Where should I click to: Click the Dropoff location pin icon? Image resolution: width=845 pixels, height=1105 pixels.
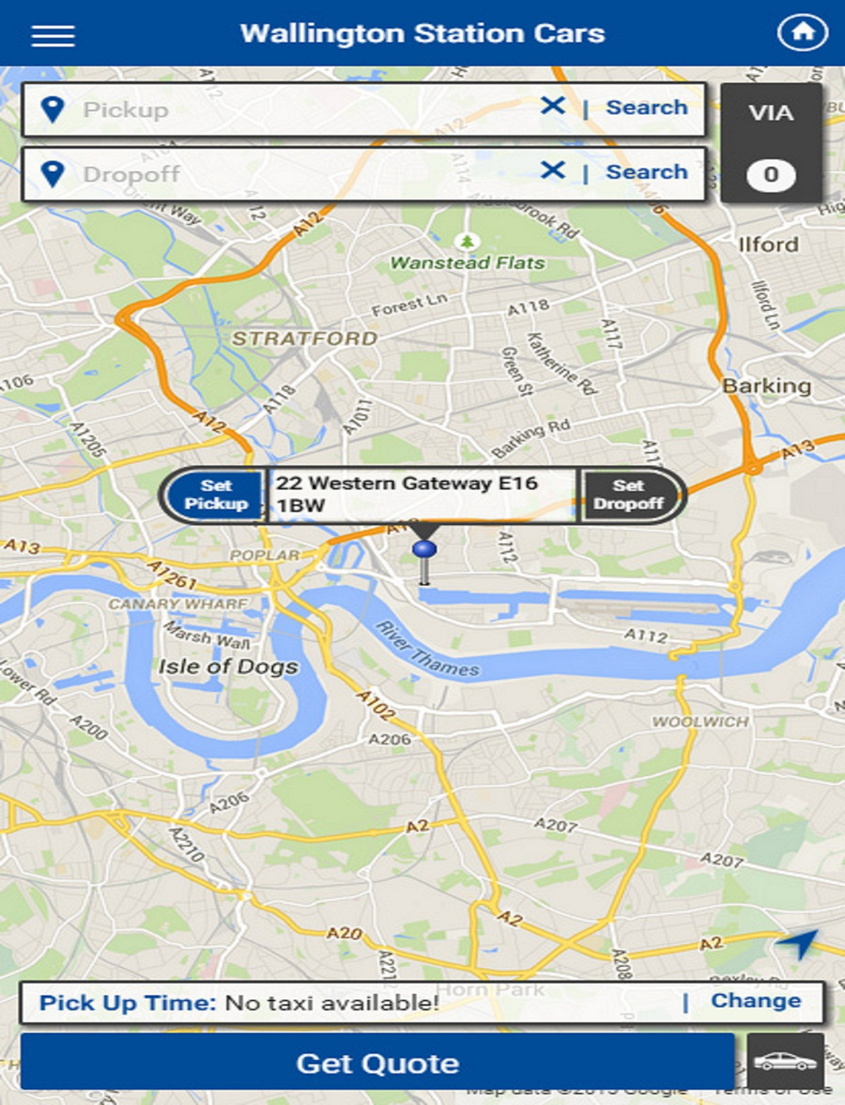point(52,174)
